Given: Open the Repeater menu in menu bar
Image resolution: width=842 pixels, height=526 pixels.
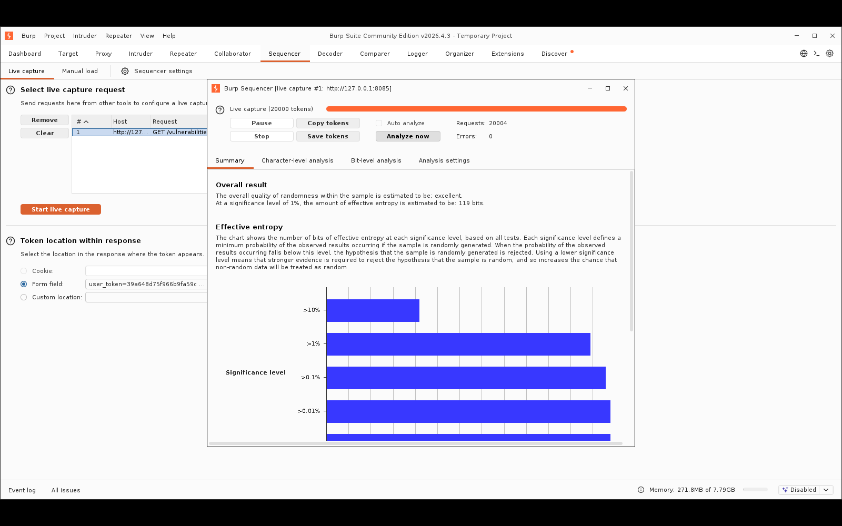Looking at the screenshot, I should pos(118,36).
